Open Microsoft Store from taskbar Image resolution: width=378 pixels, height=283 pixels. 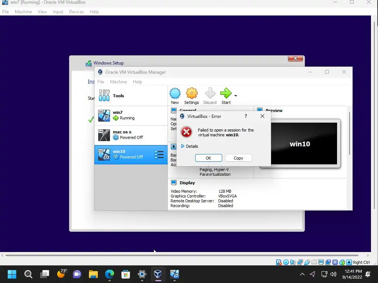[x=126, y=274]
